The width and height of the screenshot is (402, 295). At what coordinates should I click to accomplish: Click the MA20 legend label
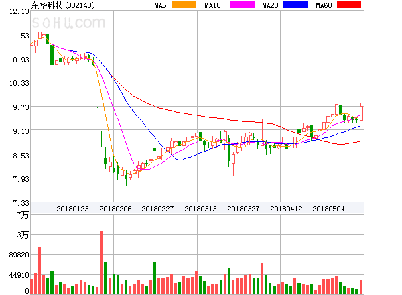[270, 5]
